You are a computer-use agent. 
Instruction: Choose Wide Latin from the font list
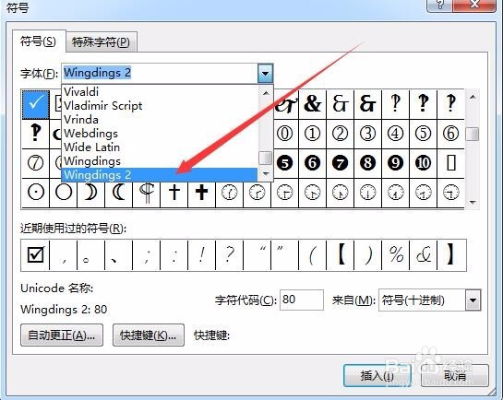(159, 147)
